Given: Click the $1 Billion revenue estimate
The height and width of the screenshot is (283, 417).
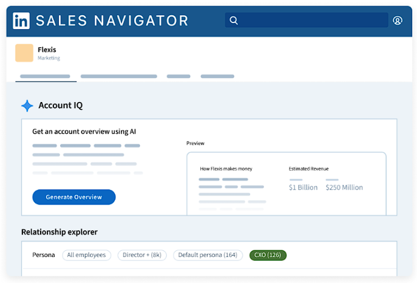Looking at the screenshot, I should pos(303,188).
